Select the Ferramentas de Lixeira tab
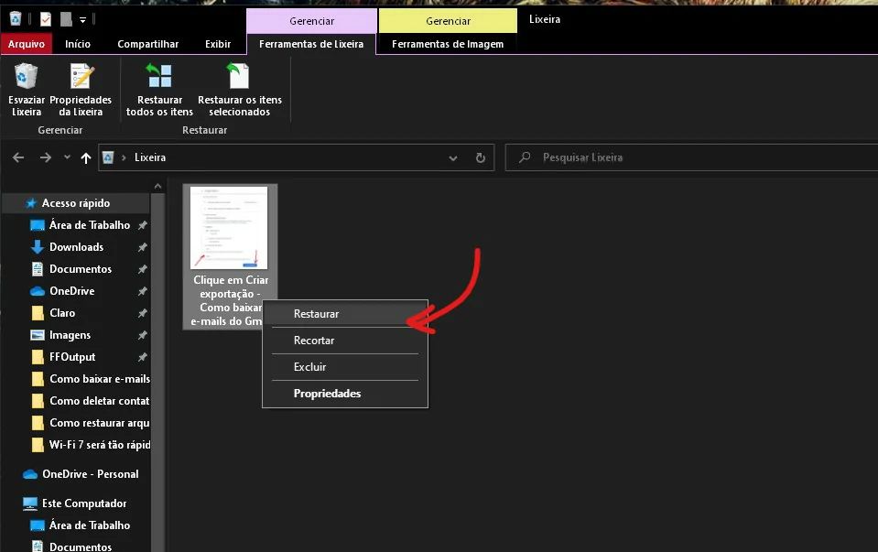 coord(311,44)
